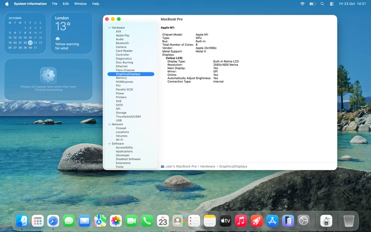Click today's date 23 in the calendar widget
The height and width of the screenshot is (232, 371).
[30, 43]
